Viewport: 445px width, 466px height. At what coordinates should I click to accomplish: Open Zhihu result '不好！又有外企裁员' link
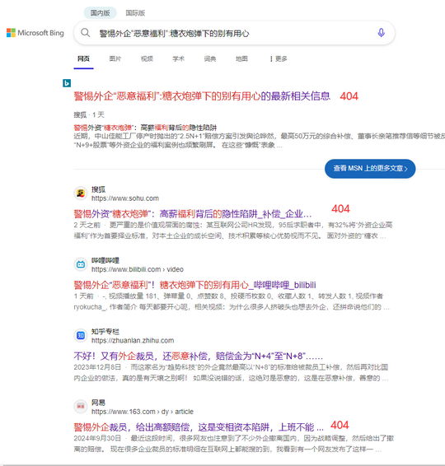click(x=198, y=356)
